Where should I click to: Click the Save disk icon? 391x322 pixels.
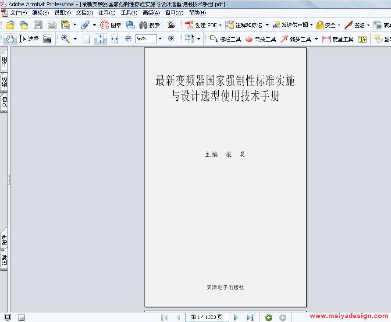click(38, 25)
